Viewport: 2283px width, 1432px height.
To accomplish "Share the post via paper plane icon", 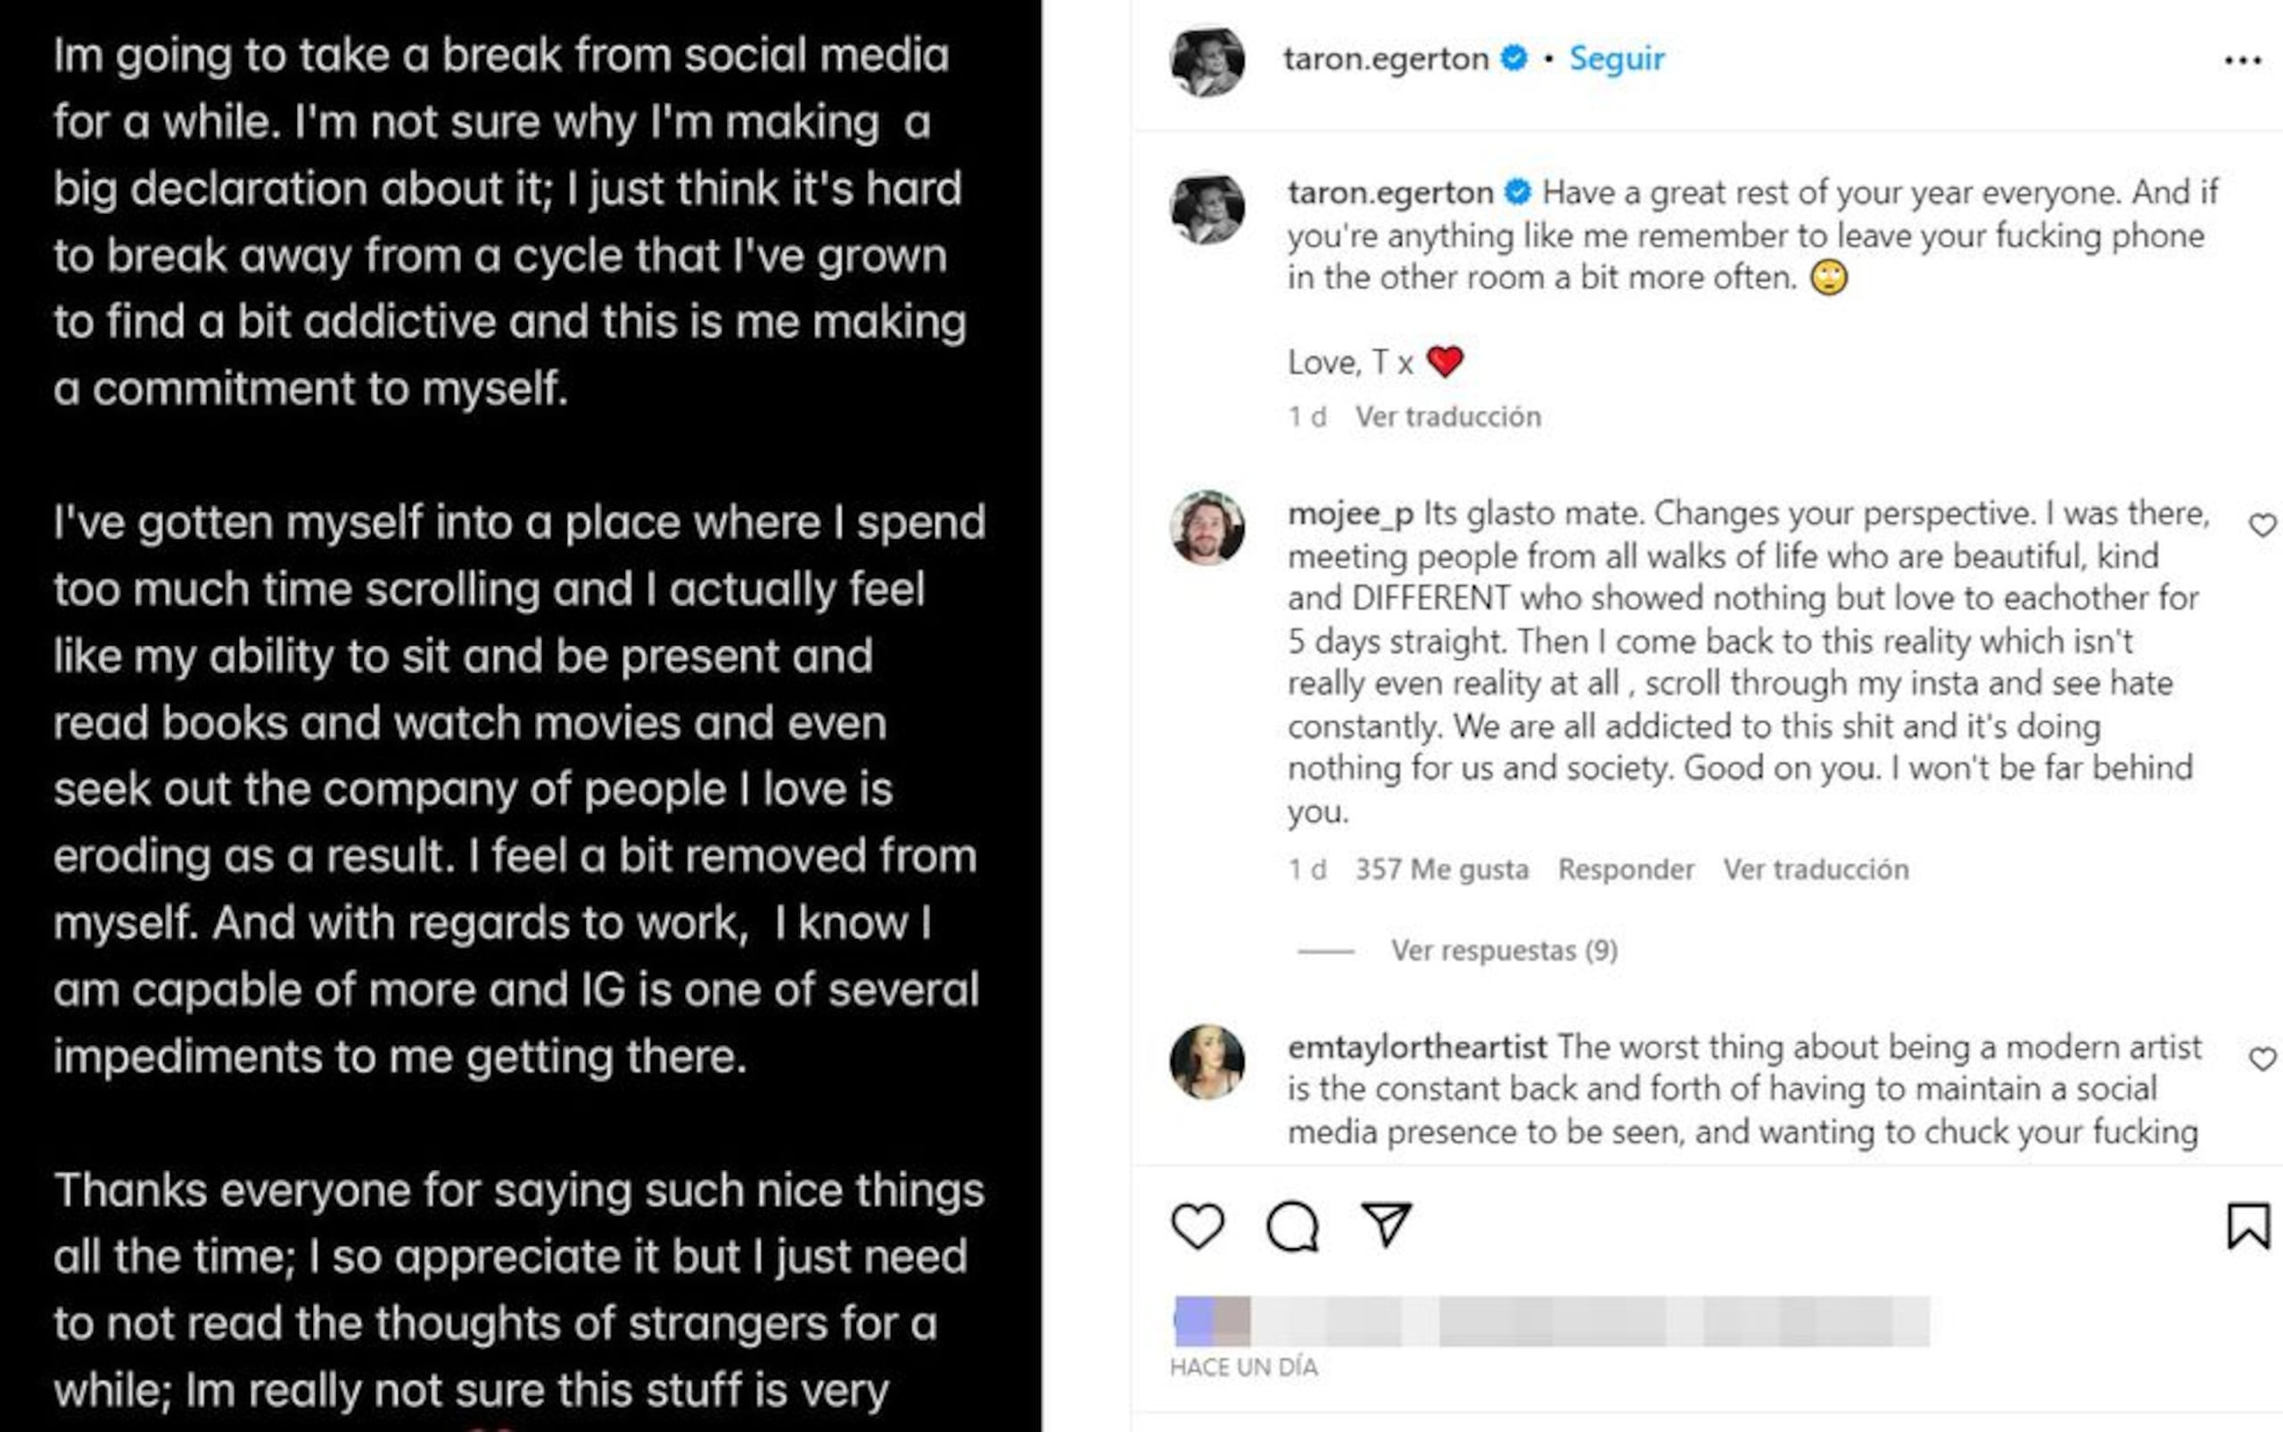I will click(x=1386, y=1223).
